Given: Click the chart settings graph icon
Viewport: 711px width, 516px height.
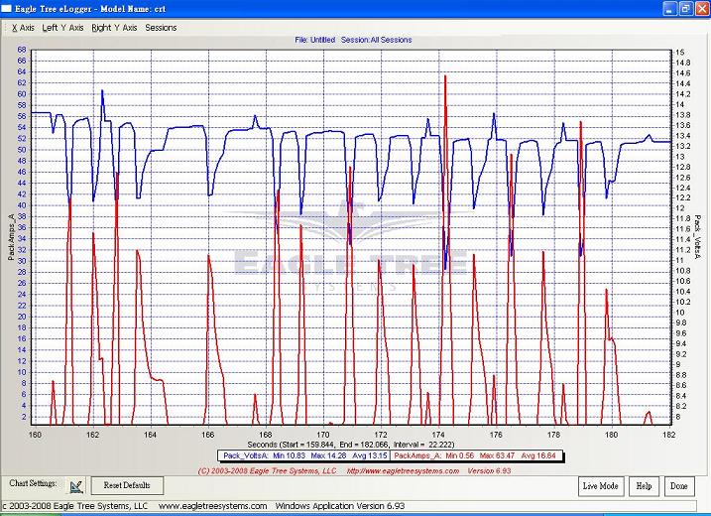Looking at the screenshot, I should click(76, 485).
